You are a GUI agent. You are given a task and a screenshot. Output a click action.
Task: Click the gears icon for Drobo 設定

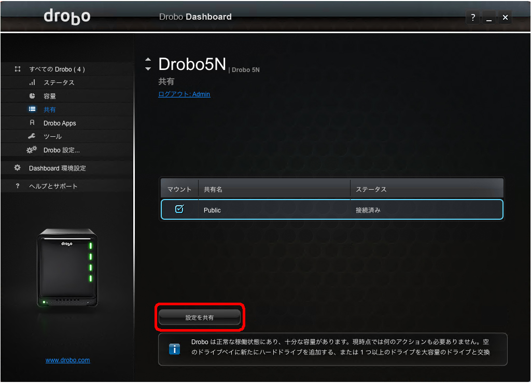pyautogui.click(x=32, y=150)
